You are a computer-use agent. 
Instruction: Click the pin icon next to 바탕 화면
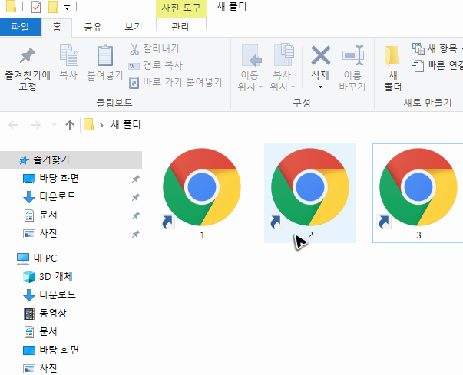click(x=136, y=179)
